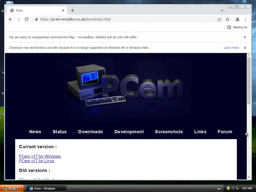Expand the tab search dropdown arrow
This screenshot has height=192, width=256.
tap(222, 10)
